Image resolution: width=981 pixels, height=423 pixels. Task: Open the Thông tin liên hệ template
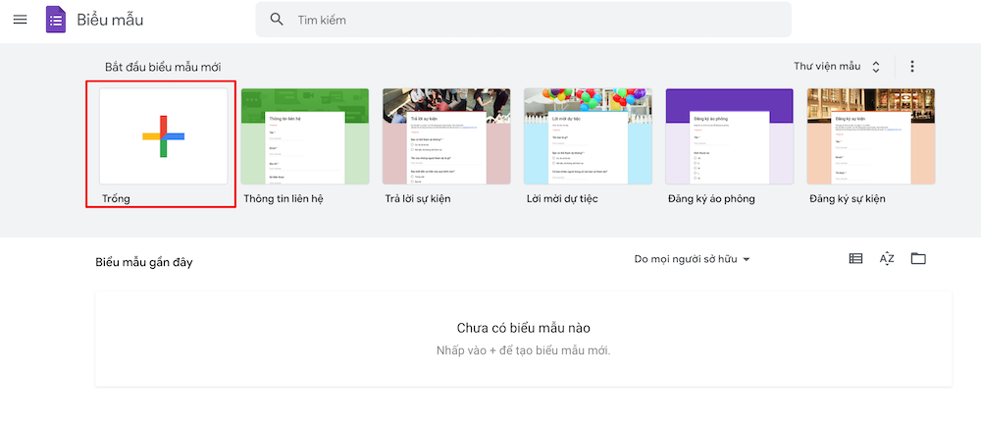coord(305,135)
